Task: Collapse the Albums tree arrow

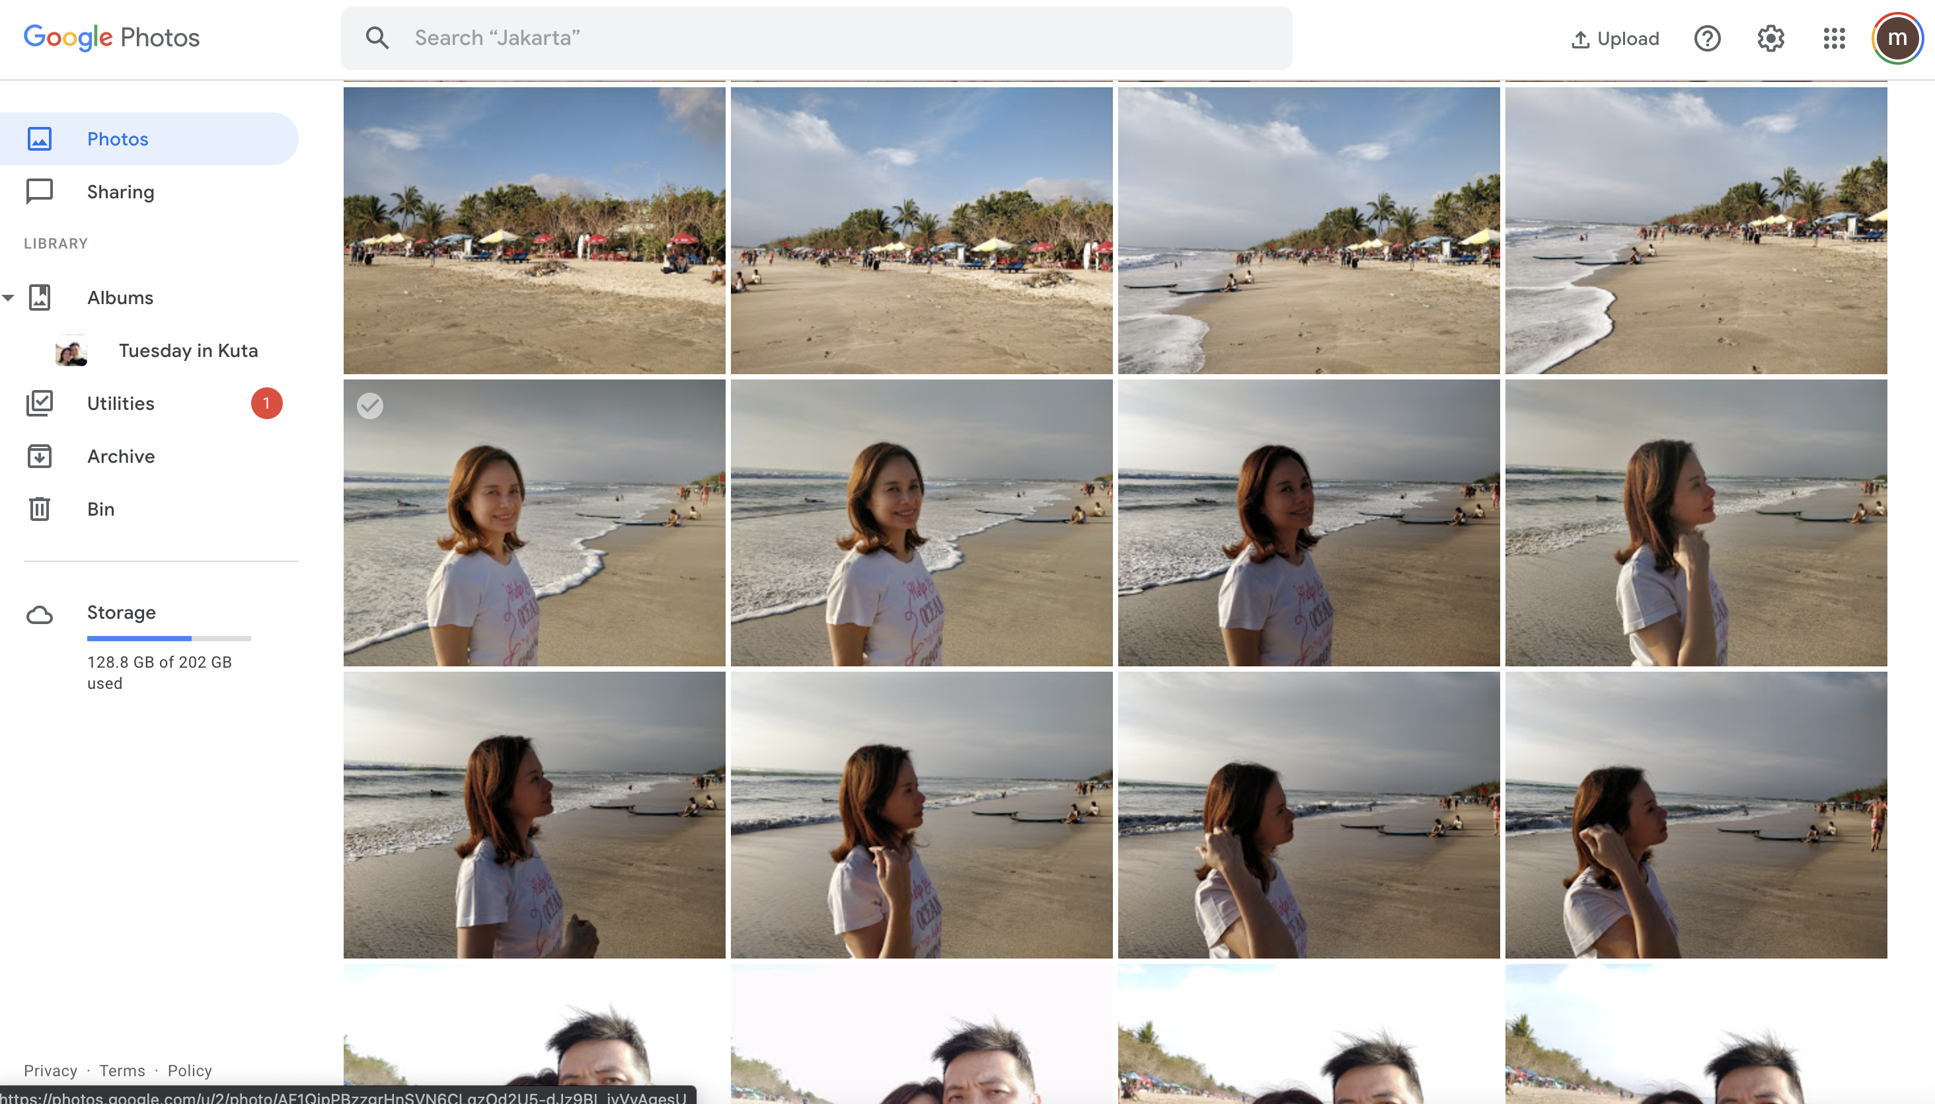Action: (9, 297)
